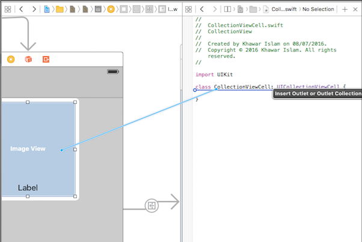Screen dimensions: 362x242
Task: Go back in assistant editor history
Action: (203, 10)
